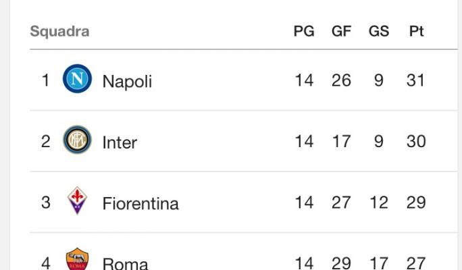The width and height of the screenshot is (462, 270).
Task: Click the GS column header
Action: click(x=379, y=31)
